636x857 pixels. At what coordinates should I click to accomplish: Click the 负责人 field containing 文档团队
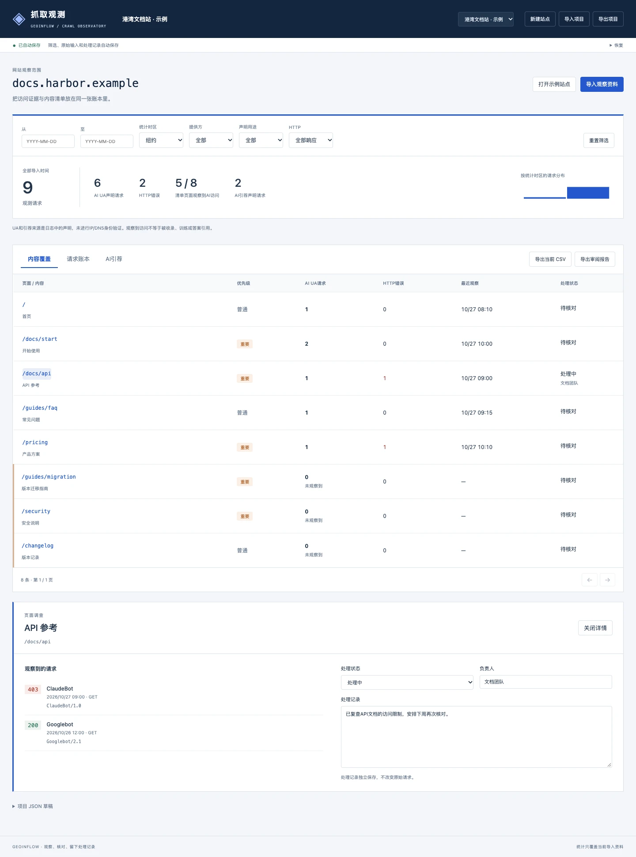tap(546, 682)
